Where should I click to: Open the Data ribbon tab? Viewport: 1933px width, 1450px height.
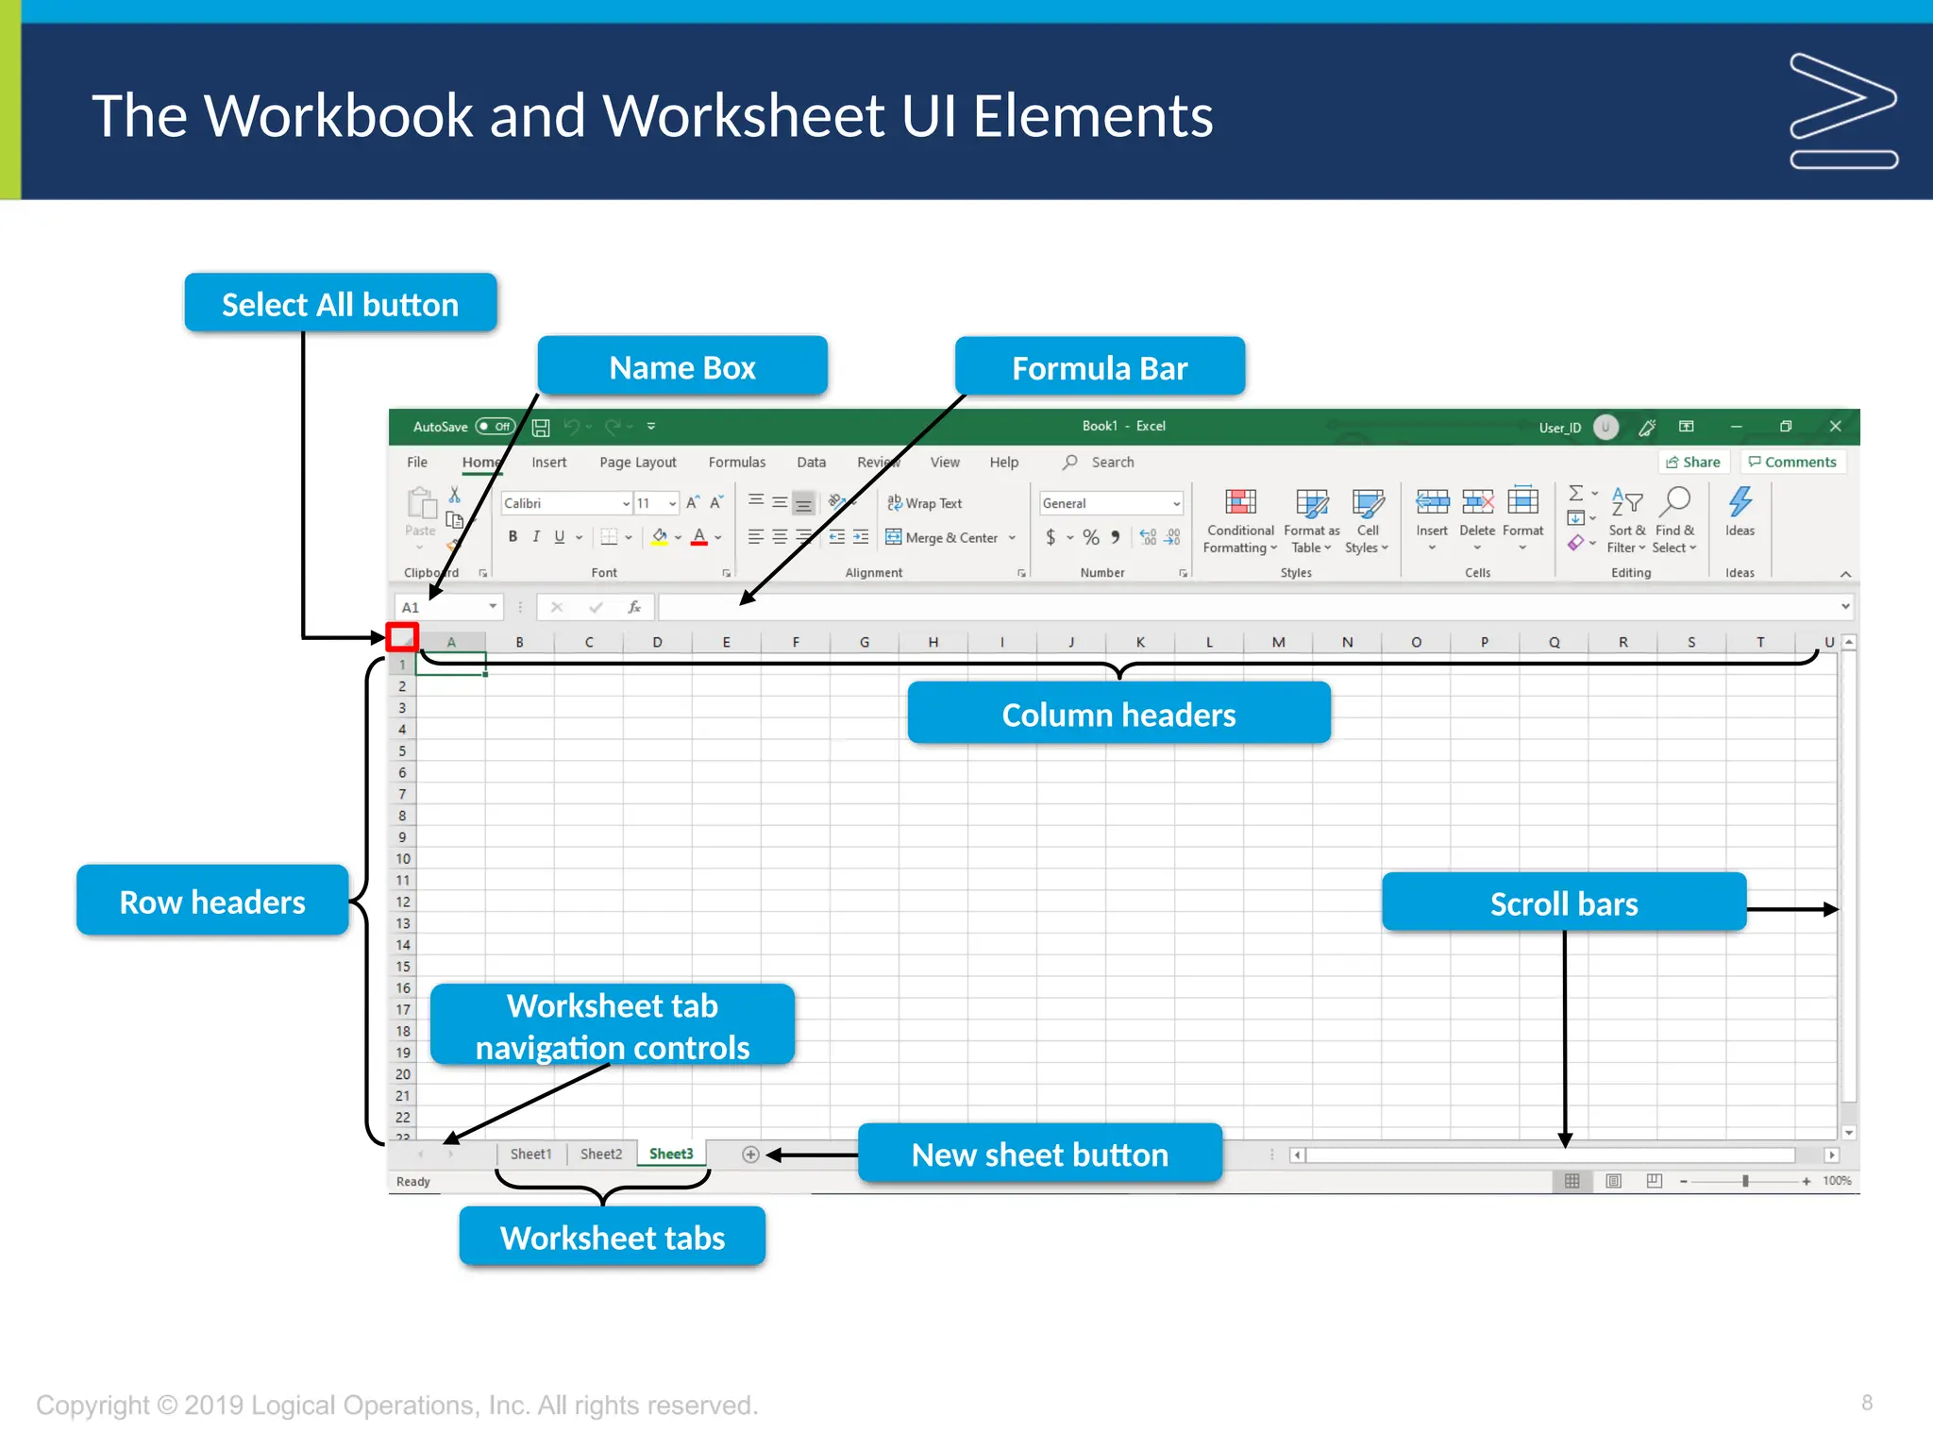click(811, 463)
